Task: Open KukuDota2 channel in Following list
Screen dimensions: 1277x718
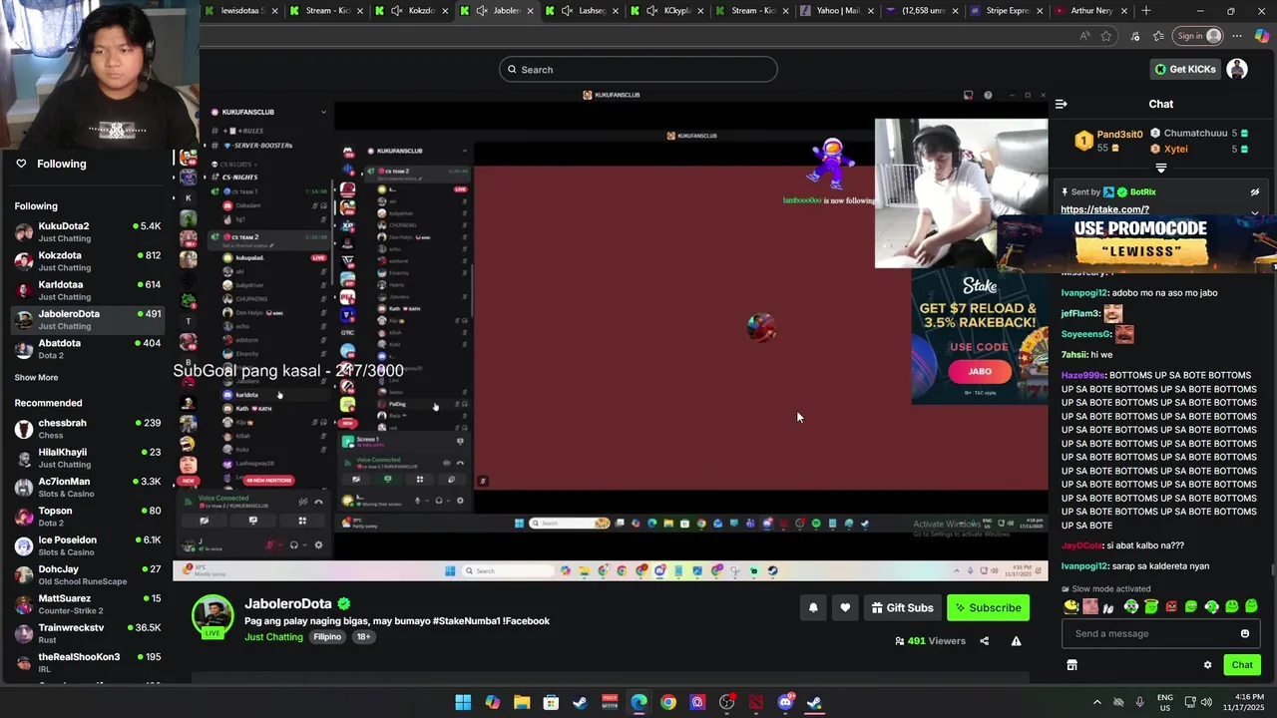Action: [x=87, y=232]
